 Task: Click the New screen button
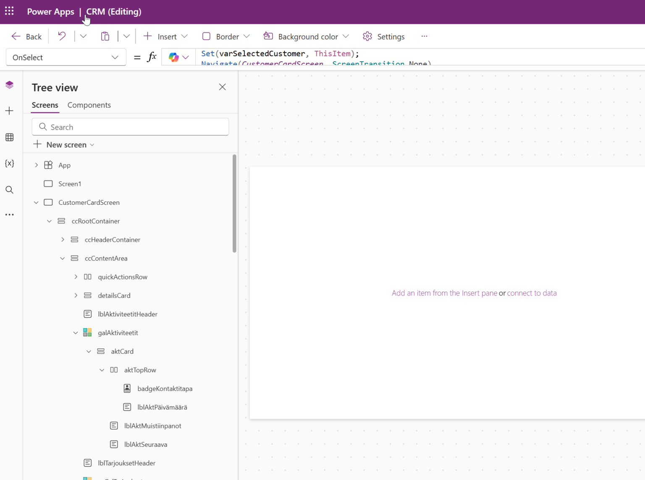(x=64, y=144)
